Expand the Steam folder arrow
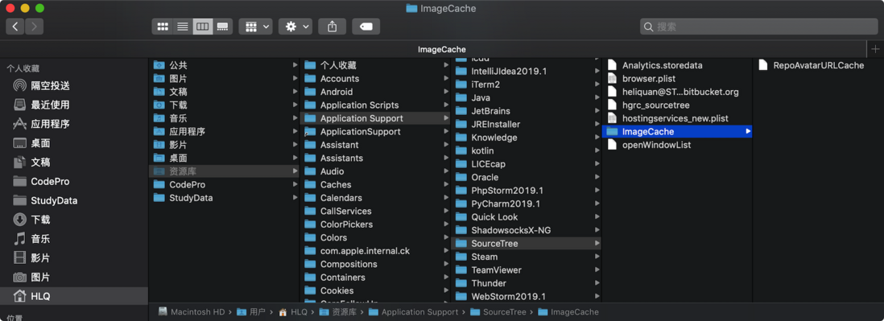The image size is (884, 321). pos(597,257)
